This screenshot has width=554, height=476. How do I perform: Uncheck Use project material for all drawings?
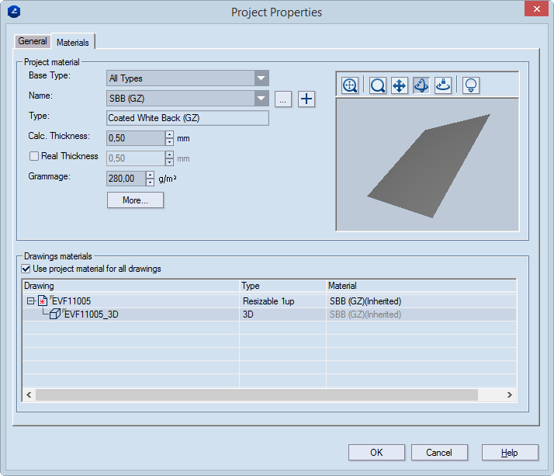pyautogui.click(x=26, y=269)
